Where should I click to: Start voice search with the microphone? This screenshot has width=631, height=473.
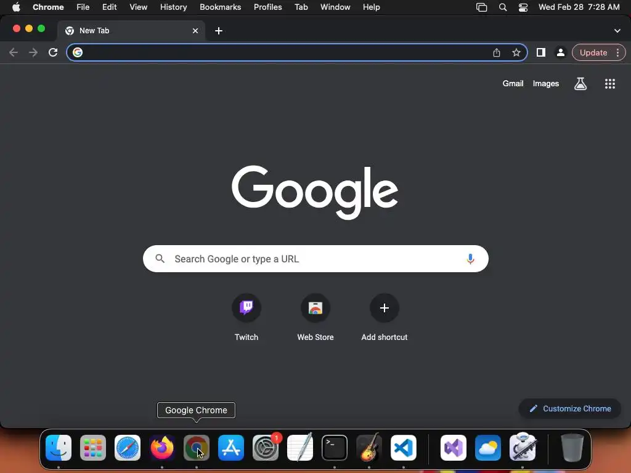[470, 259]
